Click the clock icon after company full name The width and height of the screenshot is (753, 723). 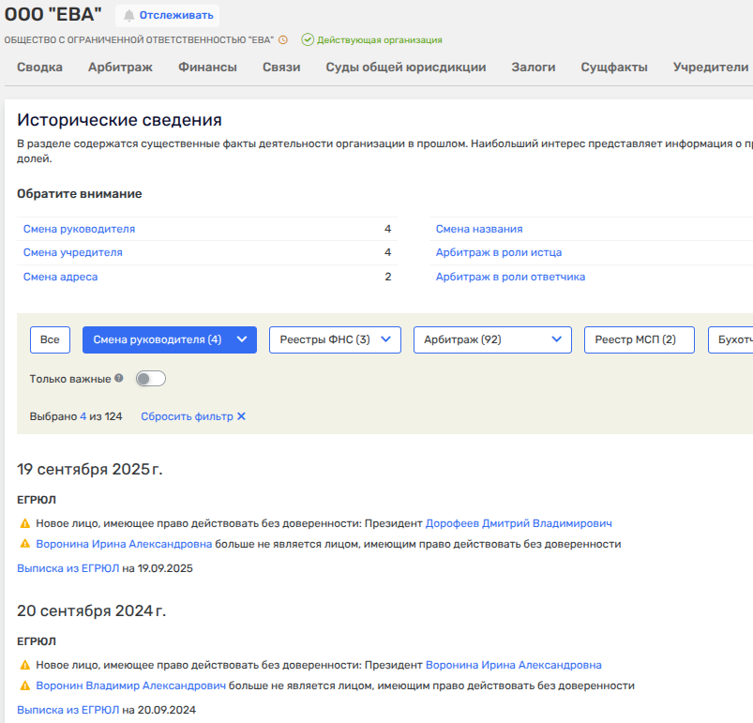283,40
